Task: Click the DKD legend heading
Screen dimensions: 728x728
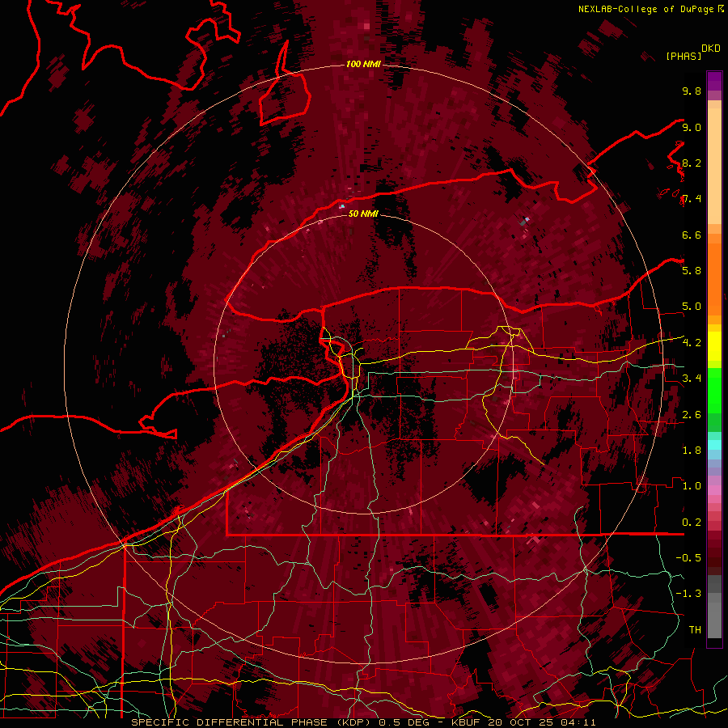Action: [x=711, y=49]
